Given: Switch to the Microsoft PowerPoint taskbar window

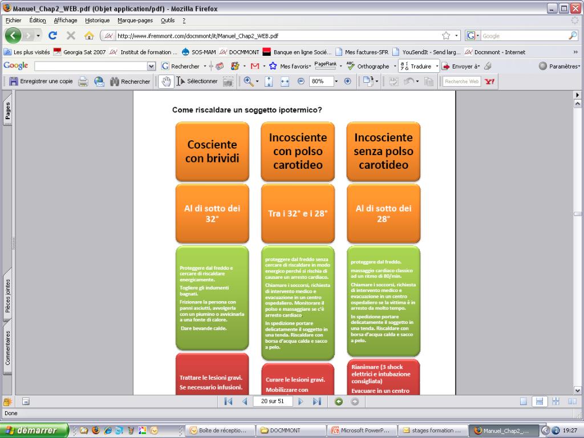Looking at the screenshot, I should 362,431.
